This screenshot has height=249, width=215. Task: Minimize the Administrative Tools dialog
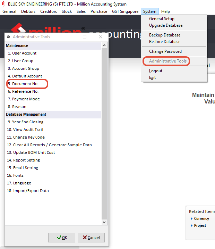pyautogui.click(x=69, y=37)
